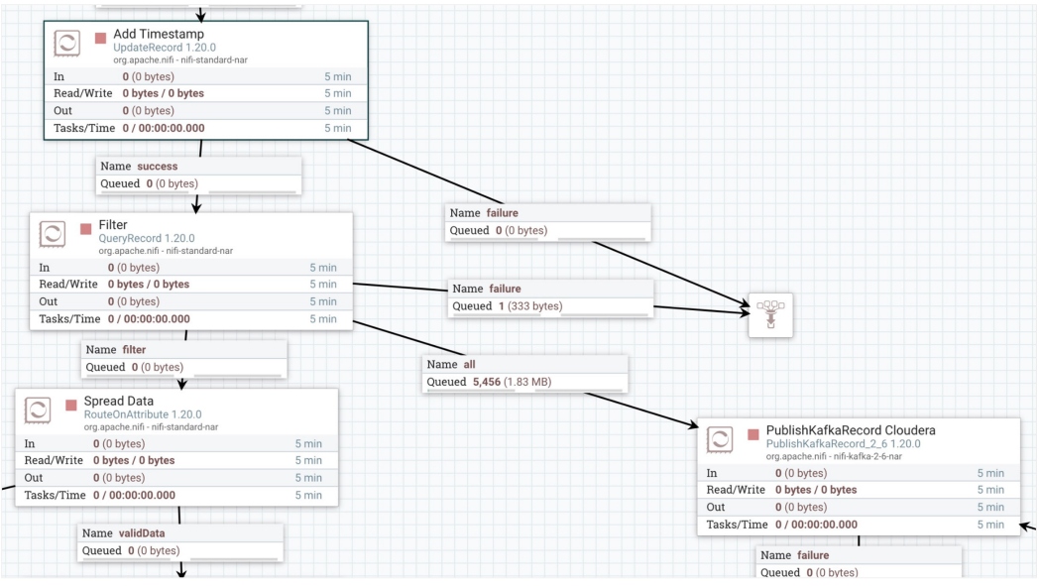Select the 'success' connection label
1041x586 pixels.
(198, 176)
